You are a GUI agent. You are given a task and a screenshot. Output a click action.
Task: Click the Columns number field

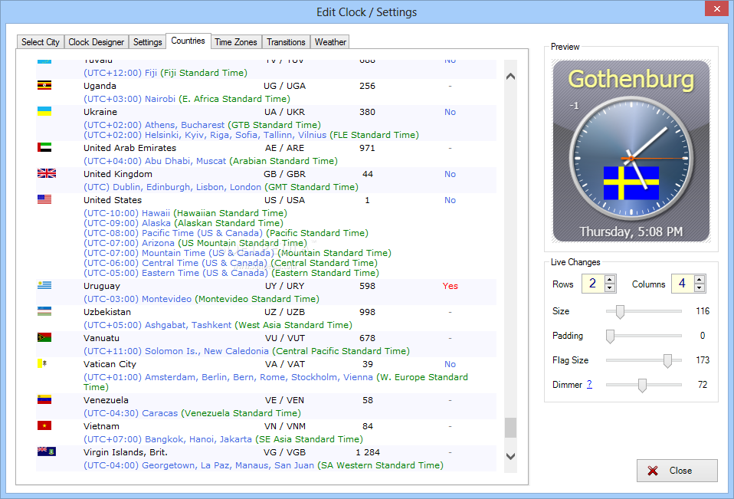683,284
